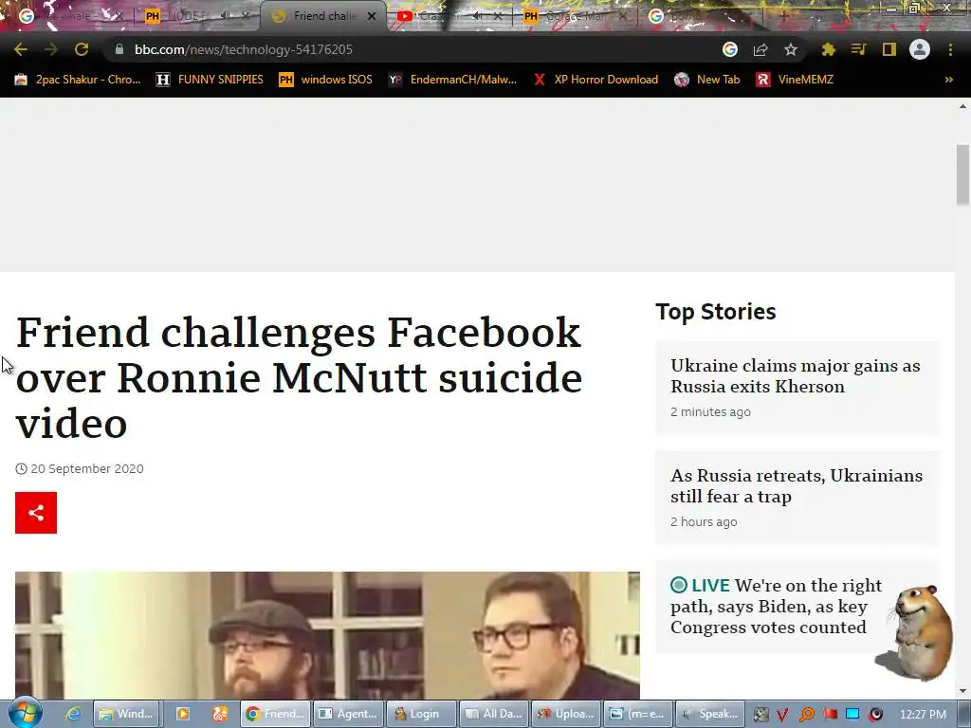The height and width of the screenshot is (728, 971).
Task: Open the Extensions puzzle icon
Action: [828, 49]
